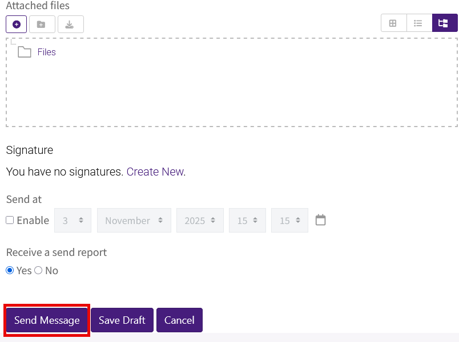Enable the scheduled Send at option
Viewport: 459px width, 342px height.
(9, 221)
